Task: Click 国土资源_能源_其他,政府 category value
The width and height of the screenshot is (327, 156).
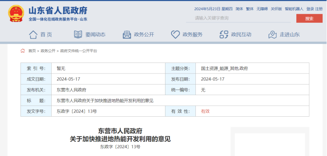Action: [x=225, y=68]
